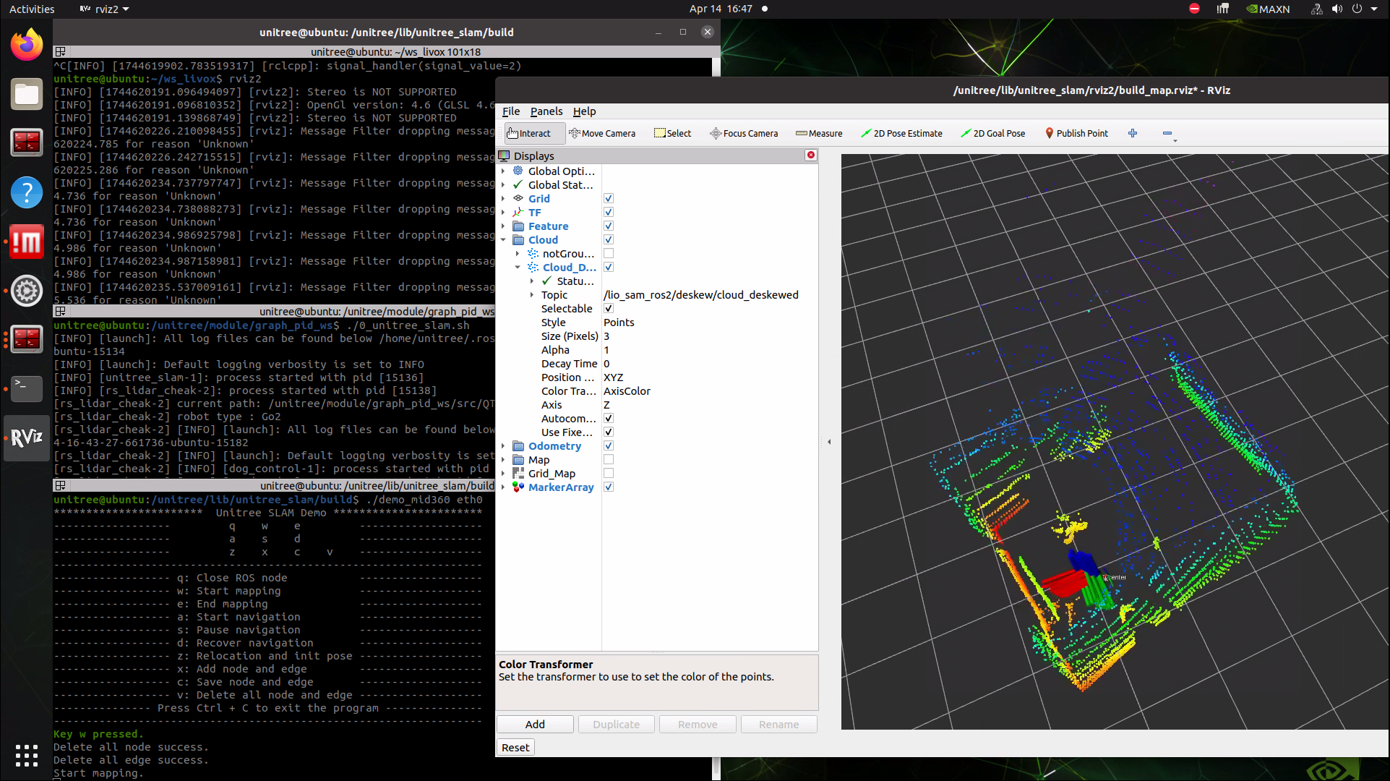
Task: Expand the Topic property row
Action: click(x=532, y=295)
